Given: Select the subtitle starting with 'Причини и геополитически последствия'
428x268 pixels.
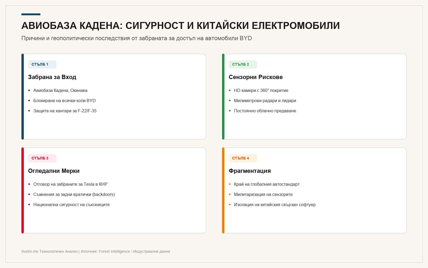Looking at the screenshot, I should coord(137,38).
